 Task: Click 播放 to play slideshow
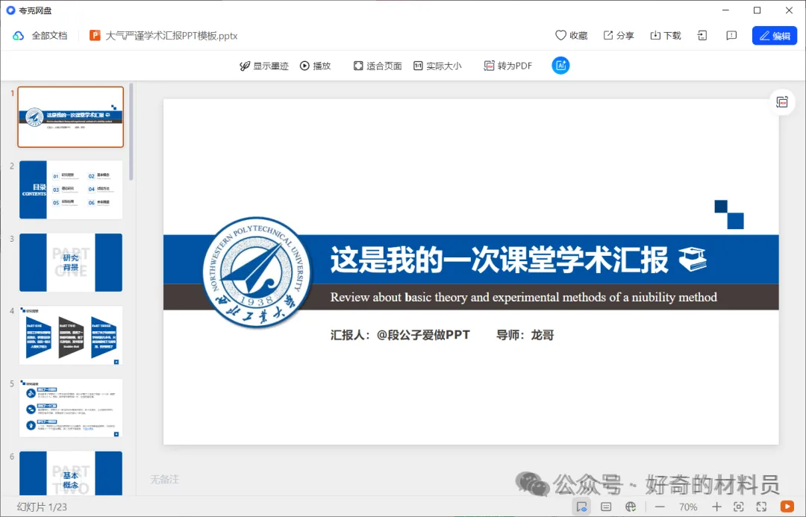[315, 66]
